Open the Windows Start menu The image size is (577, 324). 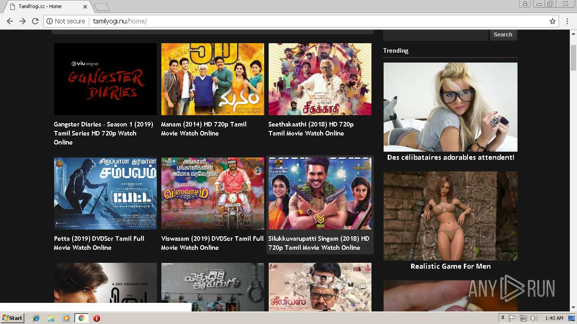click(x=12, y=318)
